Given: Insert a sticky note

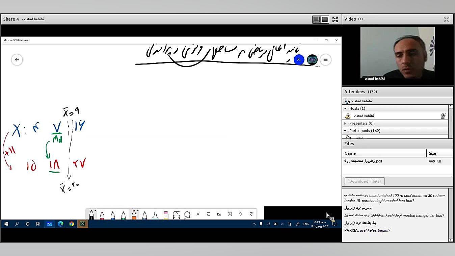Looking at the screenshot, I should 209,214.
